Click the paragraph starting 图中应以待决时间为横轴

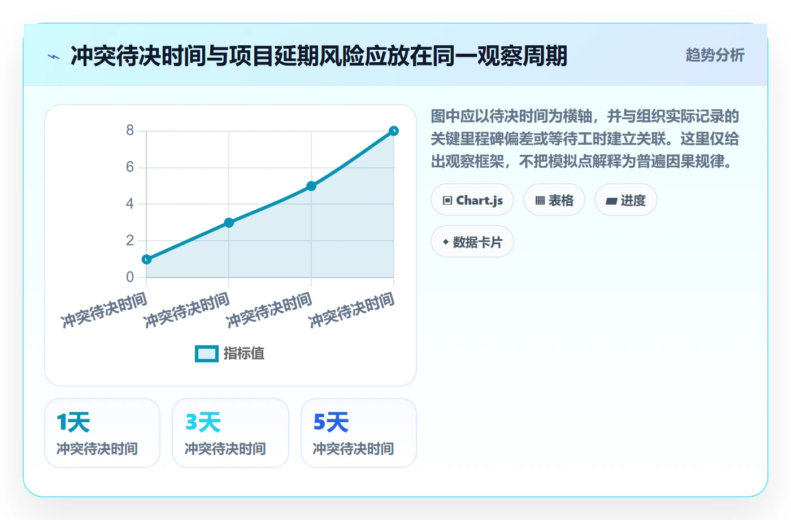[x=585, y=139]
